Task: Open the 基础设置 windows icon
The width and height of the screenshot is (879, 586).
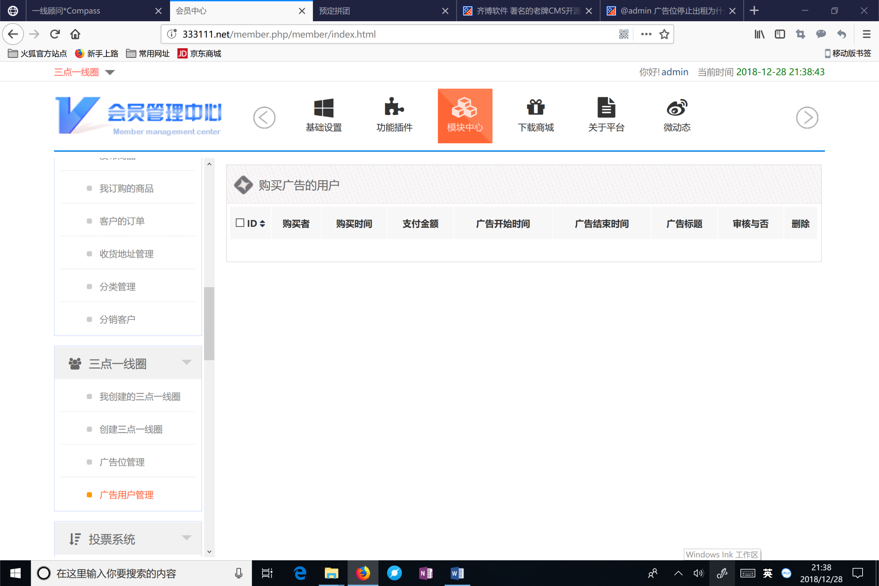Action: click(x=323, y=108)
